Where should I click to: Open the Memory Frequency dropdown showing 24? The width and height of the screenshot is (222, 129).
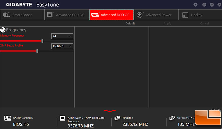62,36
